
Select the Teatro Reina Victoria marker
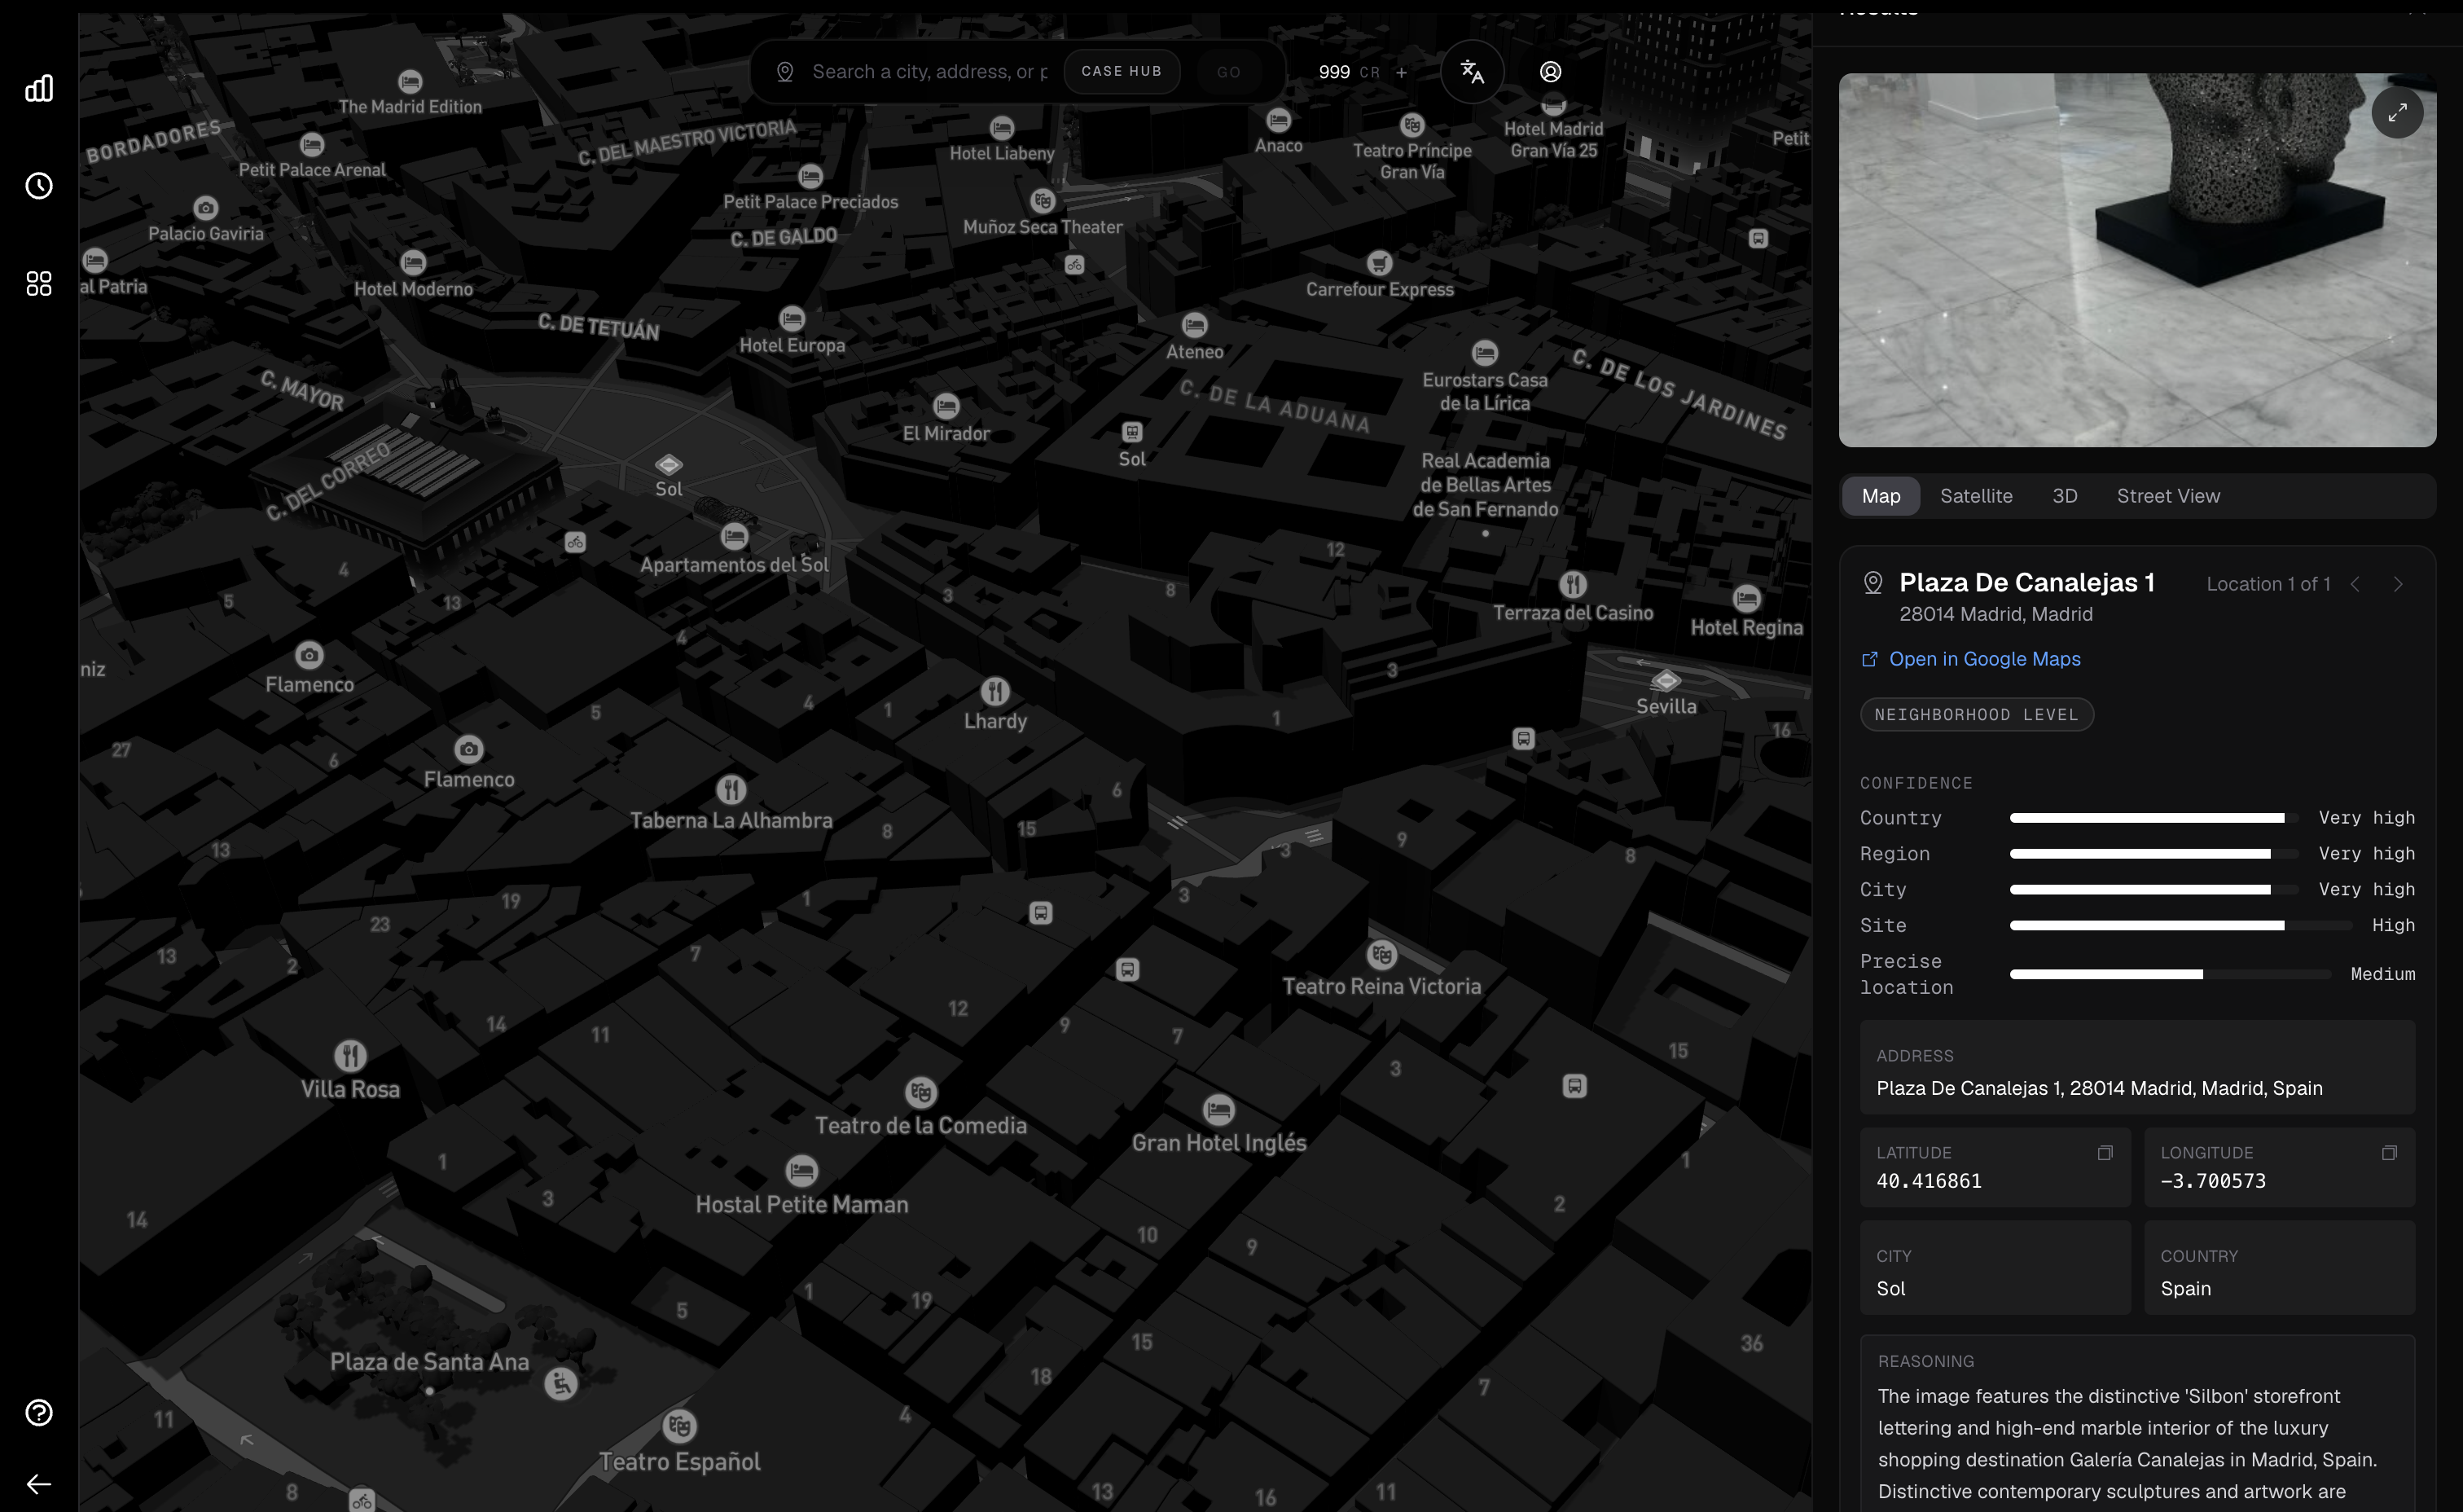point(1381,954)
